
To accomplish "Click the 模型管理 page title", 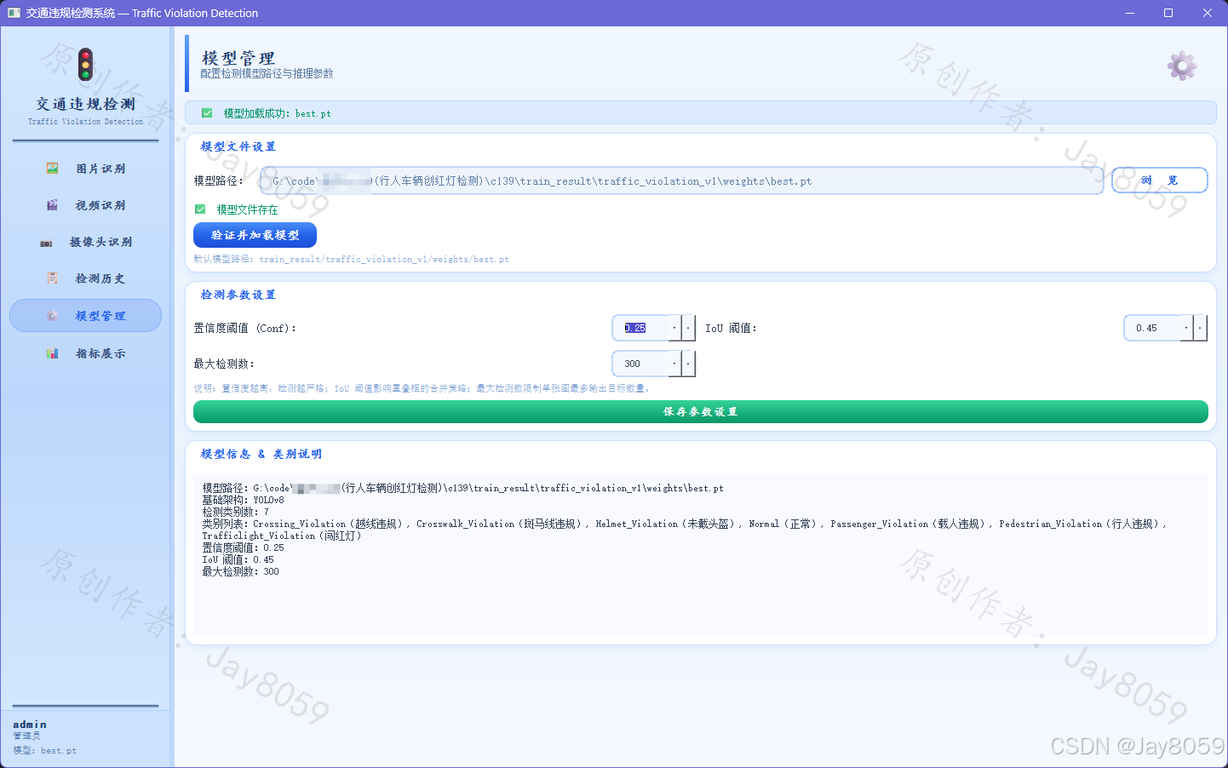I will click(x=238, y=58).
